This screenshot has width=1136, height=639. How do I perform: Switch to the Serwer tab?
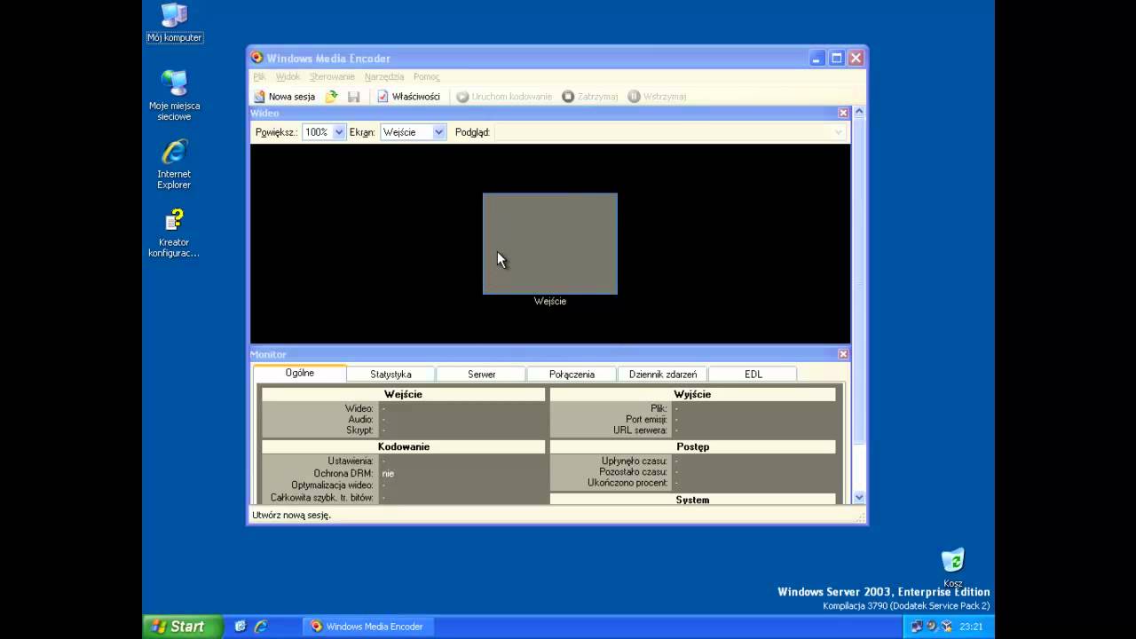pos(481,375)
